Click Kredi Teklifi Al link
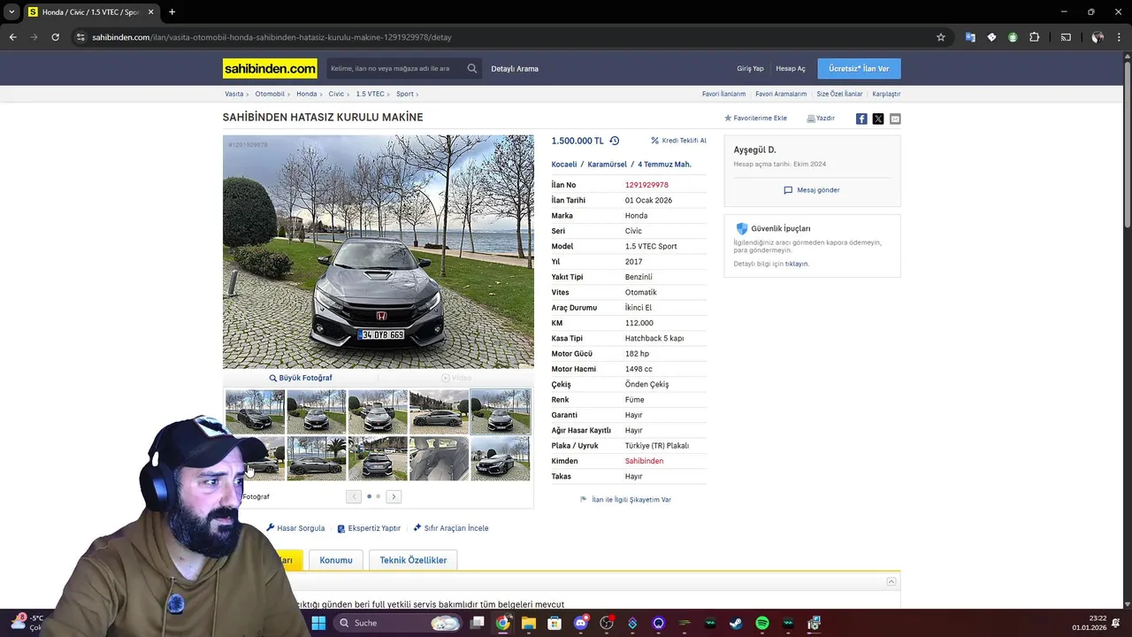Screen dimensions: 1132x637 [678, 141]
